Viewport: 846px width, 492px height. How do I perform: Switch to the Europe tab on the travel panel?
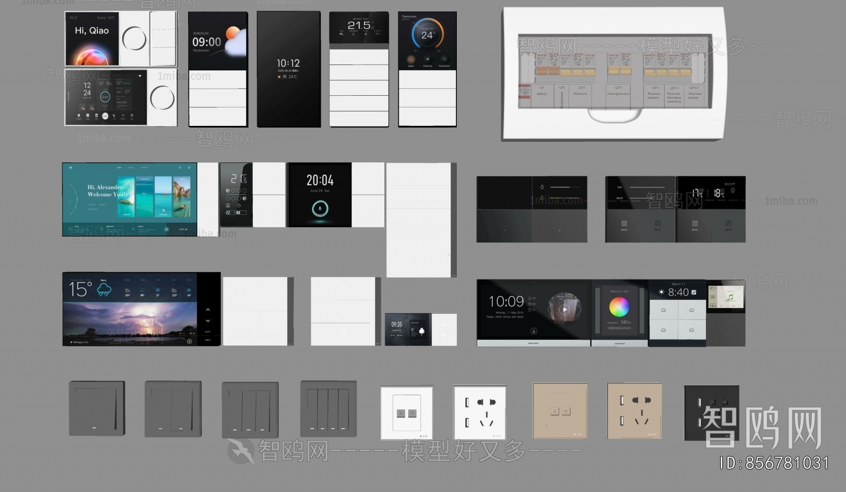point(131,167)
